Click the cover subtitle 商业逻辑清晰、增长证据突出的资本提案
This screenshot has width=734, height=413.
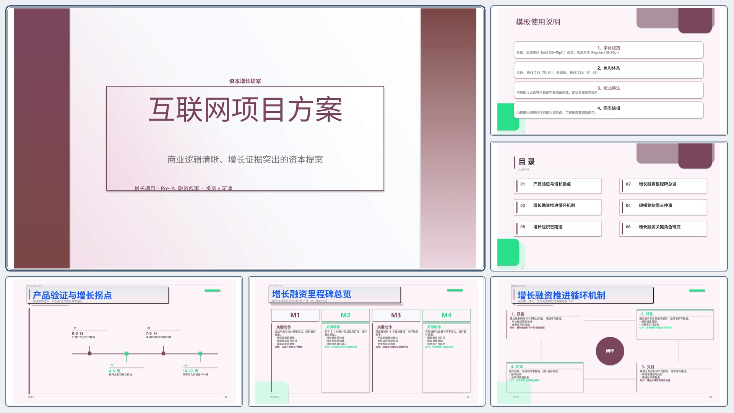click(x=245, y=159)
